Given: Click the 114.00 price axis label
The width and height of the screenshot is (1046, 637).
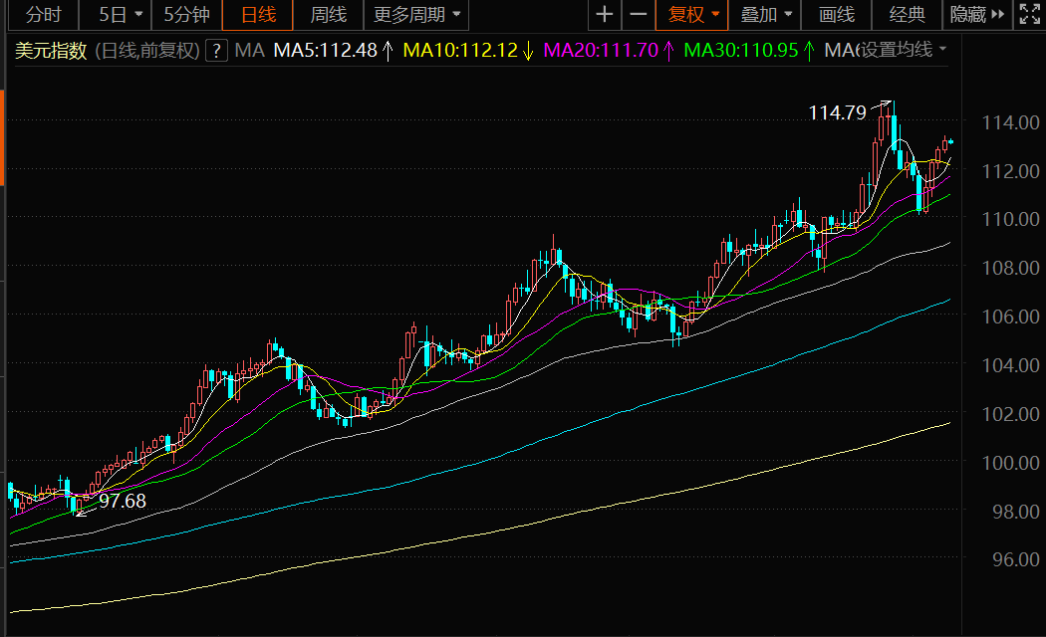Looking at the screenshot, I should (1010, 122).
